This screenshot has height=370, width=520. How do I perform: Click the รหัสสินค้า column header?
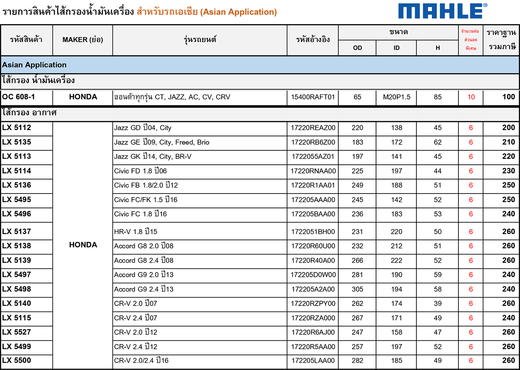click(26, 40)
